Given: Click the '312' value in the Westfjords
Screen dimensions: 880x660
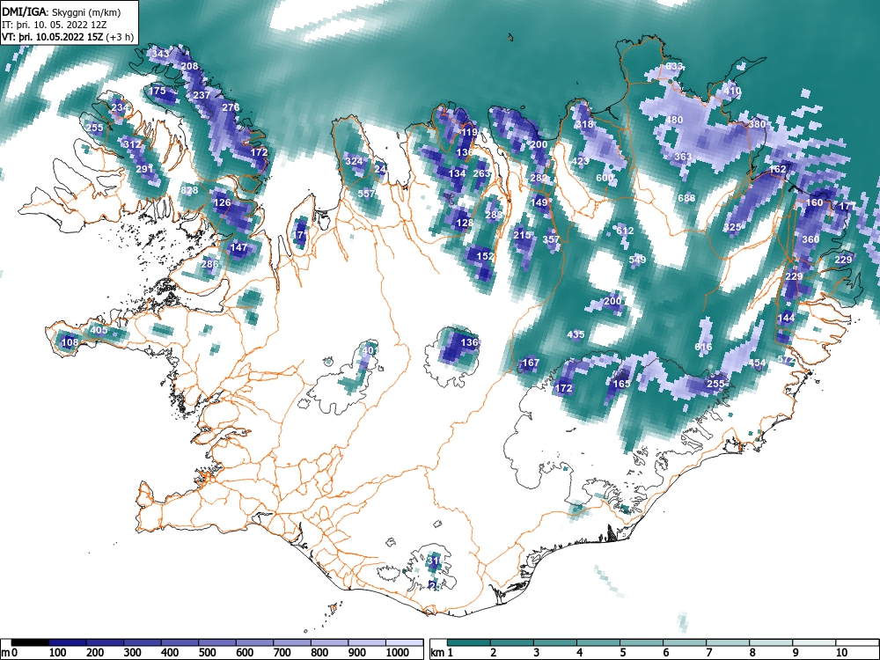Looking at the screenshot, I should click(x=133, y=145).
